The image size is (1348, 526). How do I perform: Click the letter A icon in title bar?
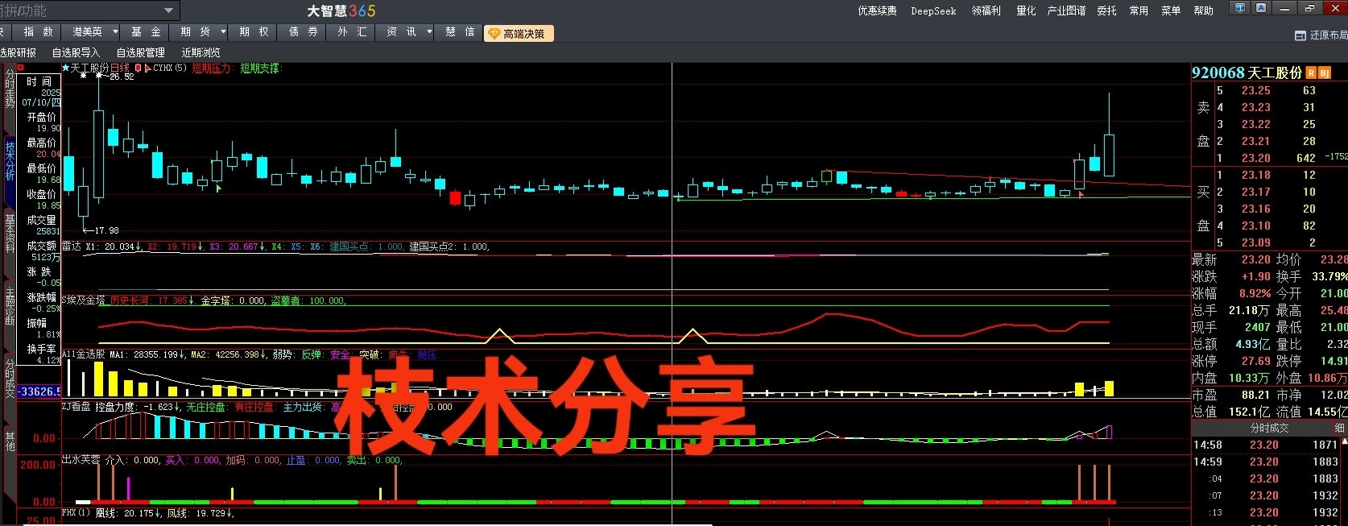tap(1261, 8)
